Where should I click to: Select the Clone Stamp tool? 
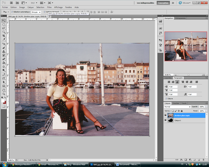4,51
